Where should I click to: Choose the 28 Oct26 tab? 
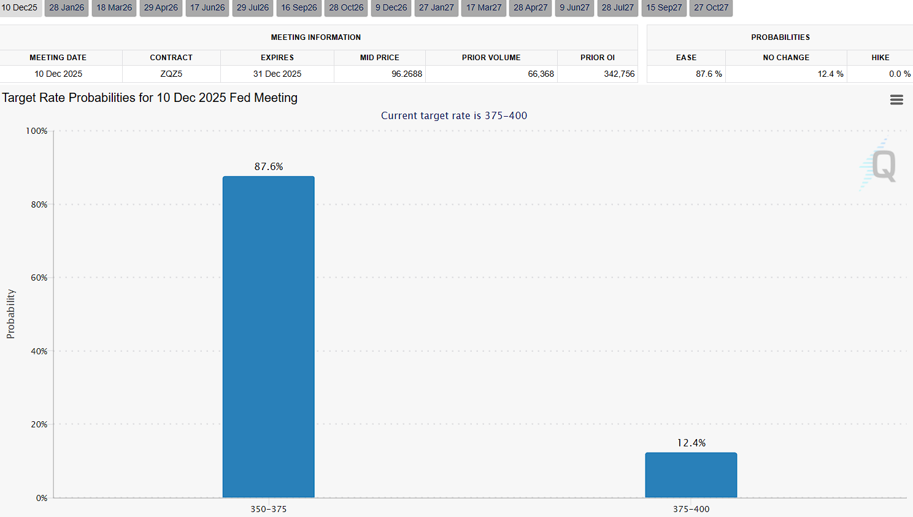pyautogui.click(x=346, y=8)
